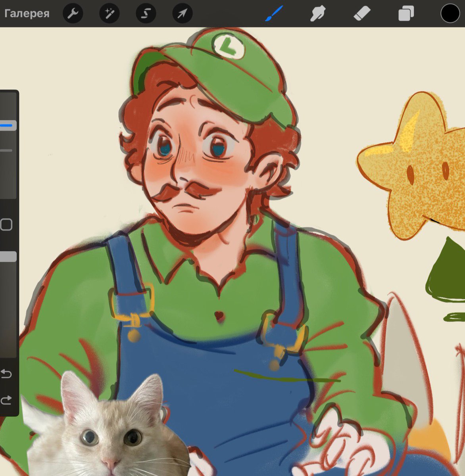Redo the stroke with sidebar arrow
Viewport: 465px width, 476px height.
[6, 400]
